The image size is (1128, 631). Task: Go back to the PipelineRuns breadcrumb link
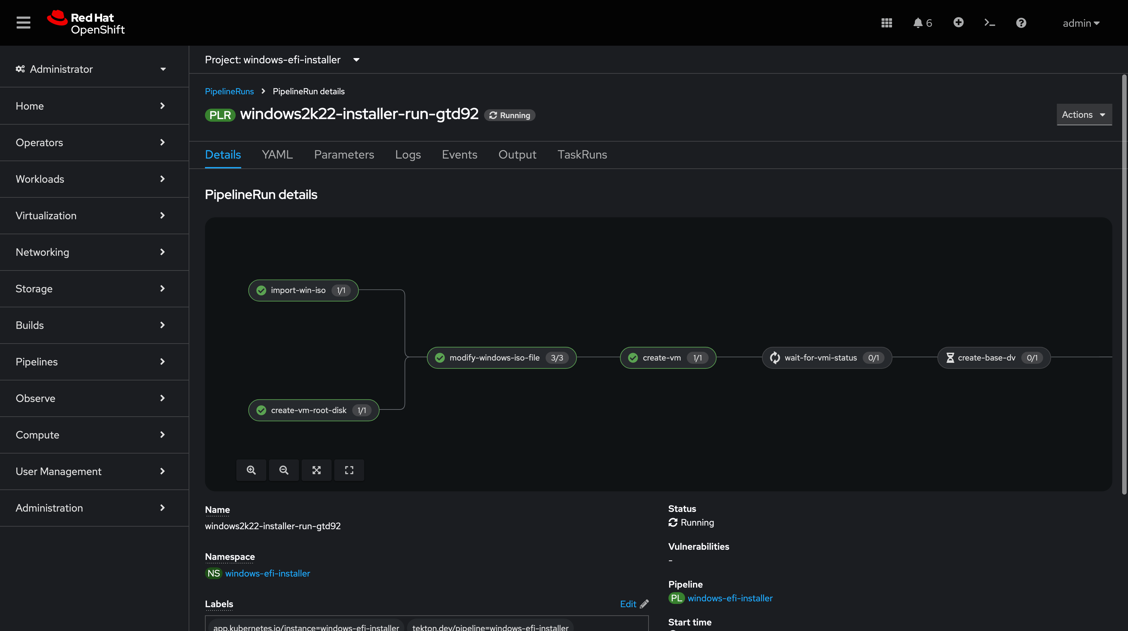click(x=229, y=91)
